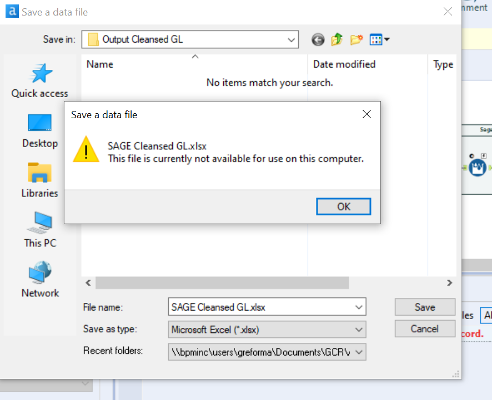Sort files by the Name column
492x400 pixels.
(x=100, y=64)
